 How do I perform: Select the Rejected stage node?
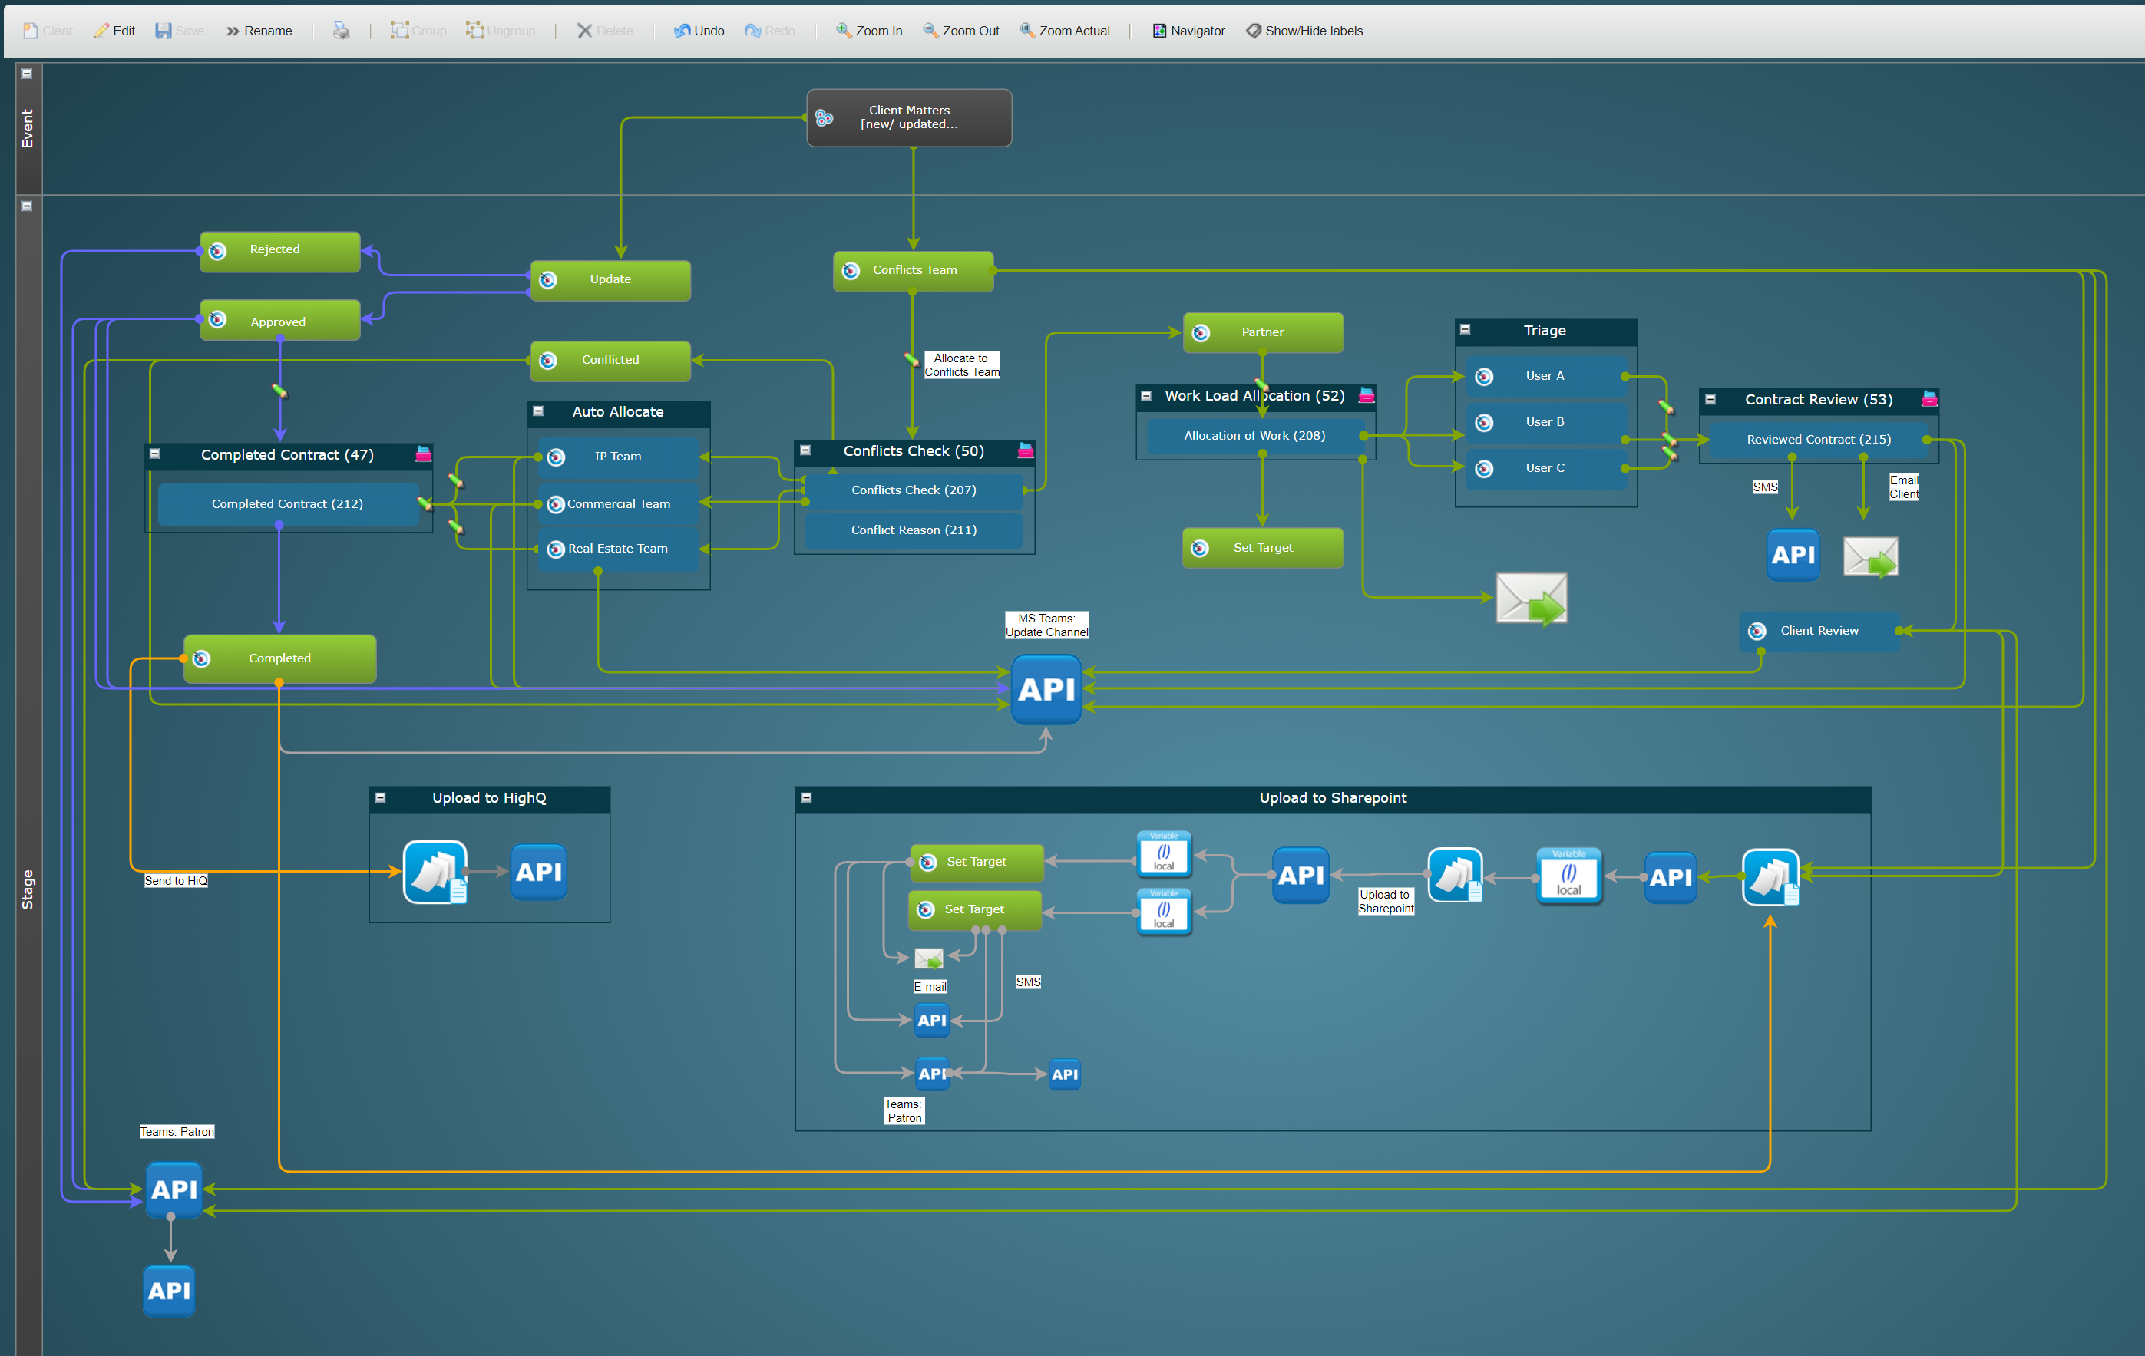279,251
